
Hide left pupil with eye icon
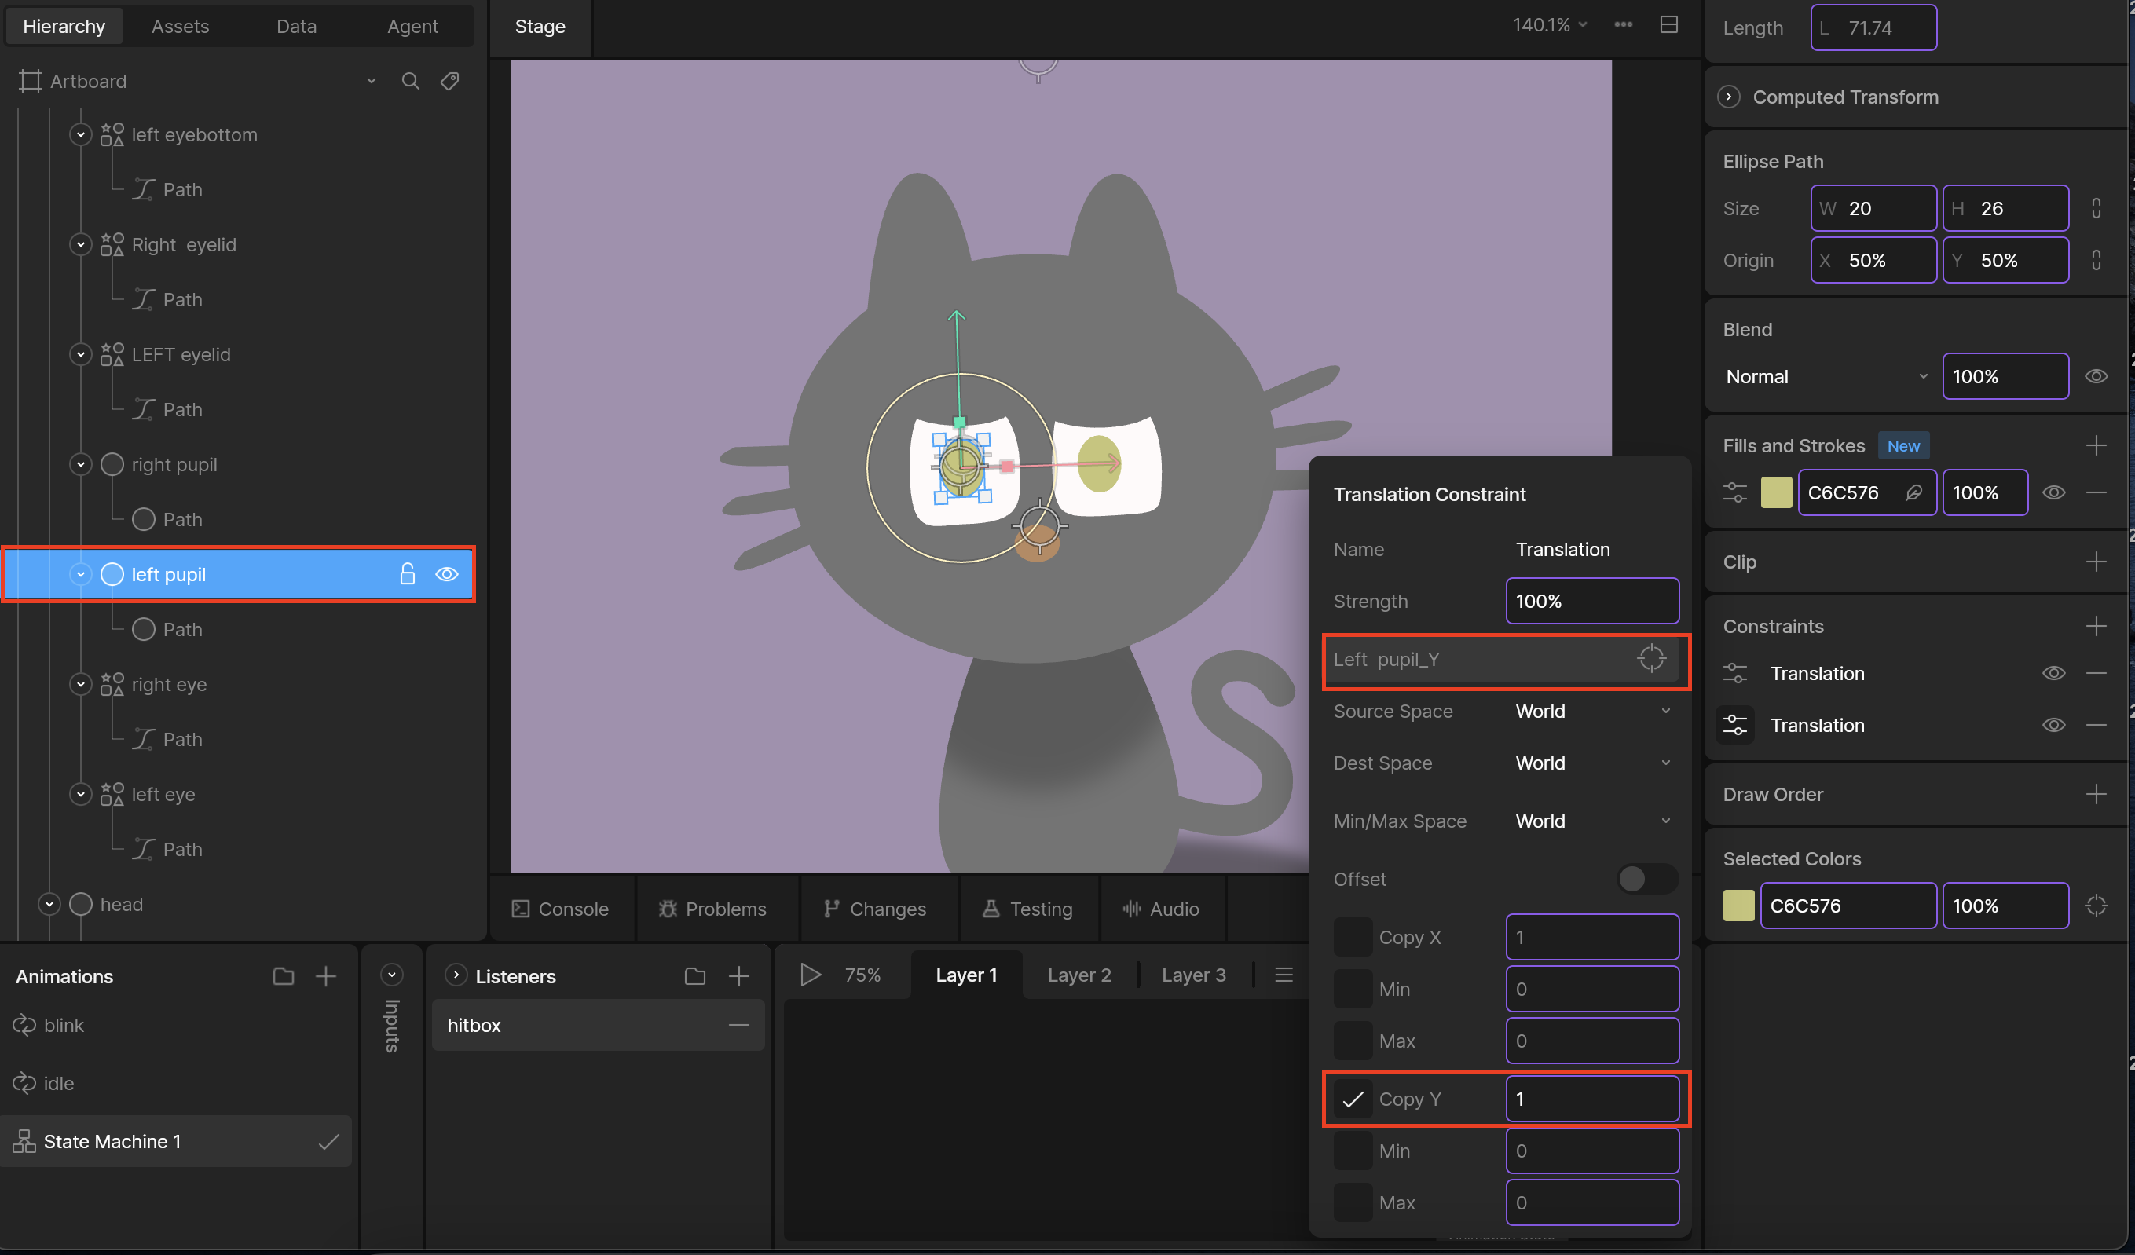(447, 574)
